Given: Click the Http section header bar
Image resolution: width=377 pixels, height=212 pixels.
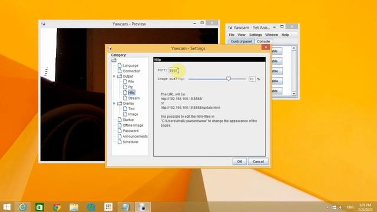Looking at the screenshot, I should tap(210, 59).
